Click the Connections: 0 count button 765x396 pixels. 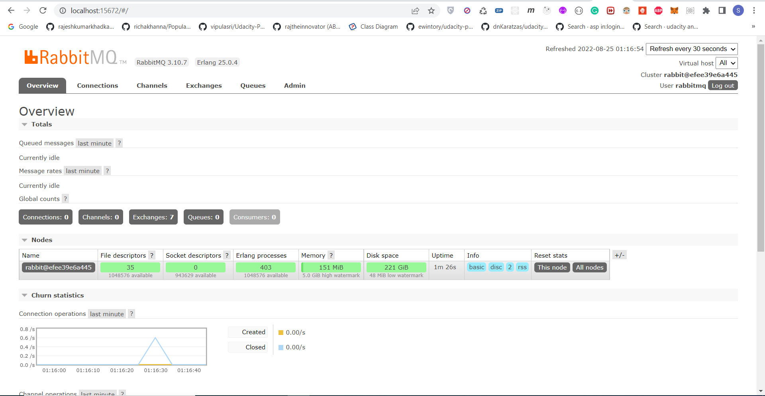[46, 217]
